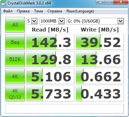Launch the 4K QD32 test
The height and width of the screenshot is (117, 129).
coord(15,93)
